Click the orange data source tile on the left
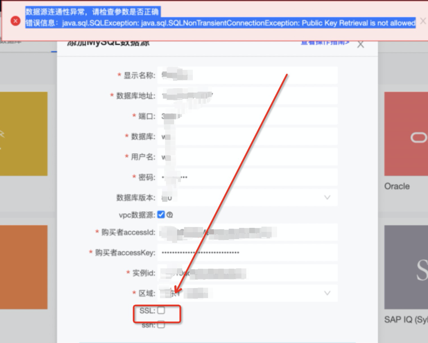 click(24, 267)
